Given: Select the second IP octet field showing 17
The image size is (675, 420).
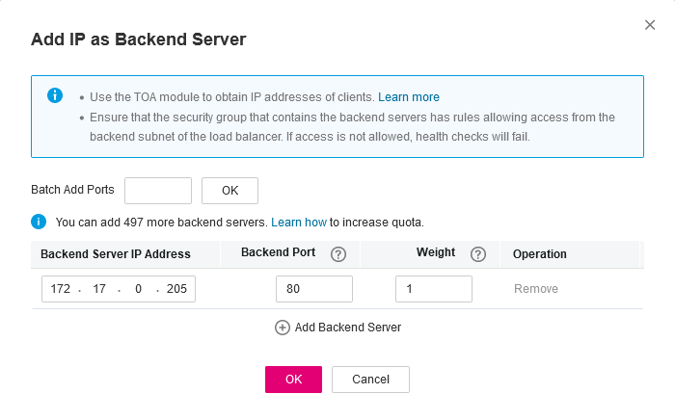Looking at the screenshot, I should click(96, 289).
